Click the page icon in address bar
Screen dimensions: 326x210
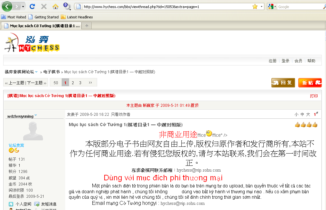tap(78, 7)
